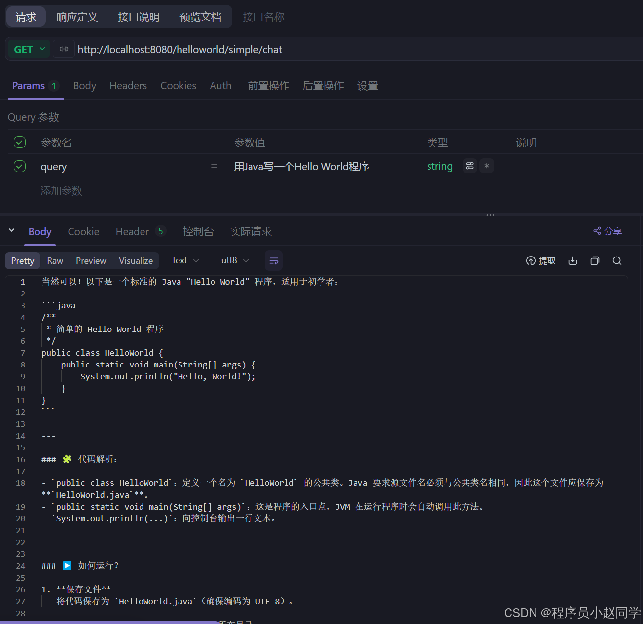
Task: Open the Headers tab
Action: pyautogui.click(x=128, y=86)
